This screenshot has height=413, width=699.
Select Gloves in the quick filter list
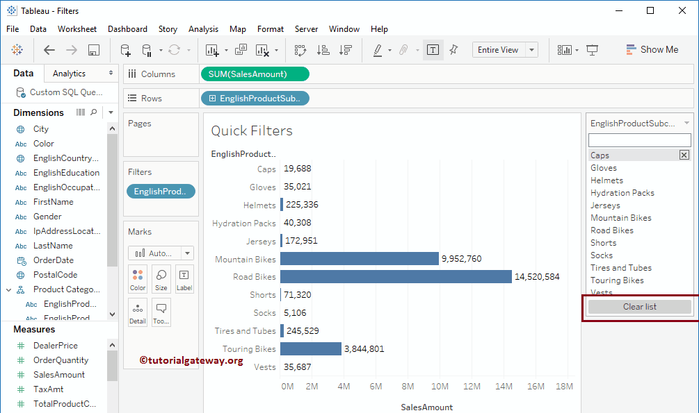click(604, 167)
